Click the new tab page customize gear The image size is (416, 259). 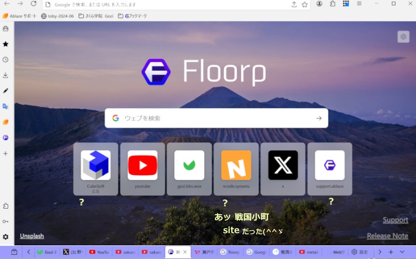(403, 37)
